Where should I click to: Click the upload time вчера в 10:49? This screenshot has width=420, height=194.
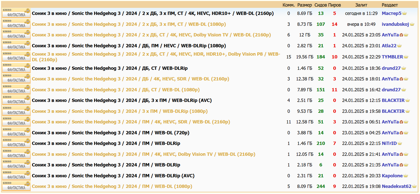click(x=361, y=24)
